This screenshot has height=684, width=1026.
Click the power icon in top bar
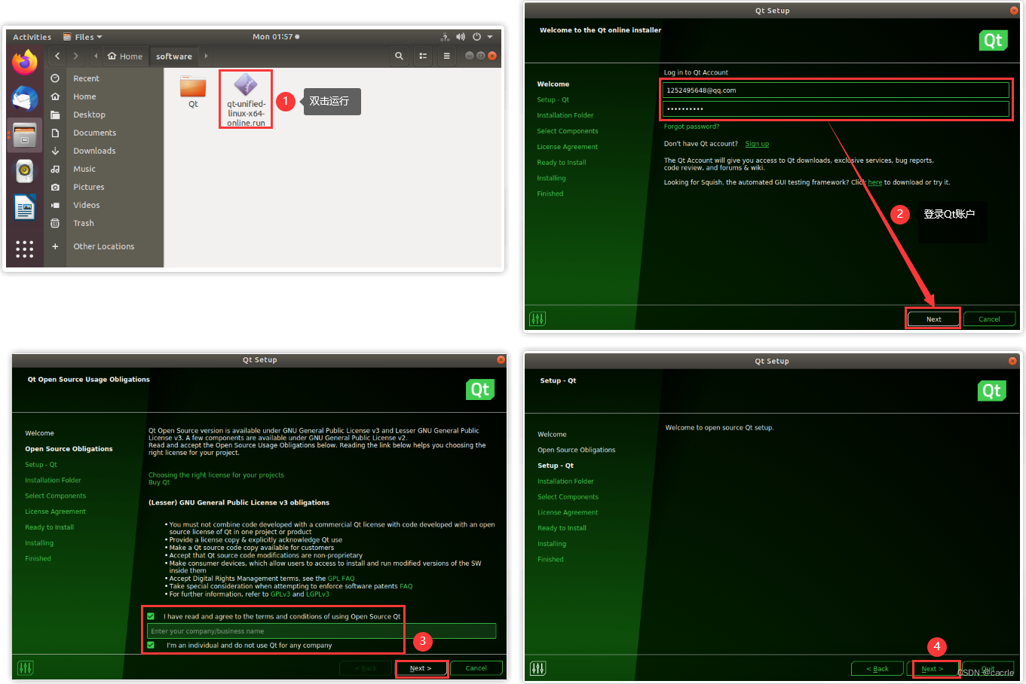pos(476,36)
